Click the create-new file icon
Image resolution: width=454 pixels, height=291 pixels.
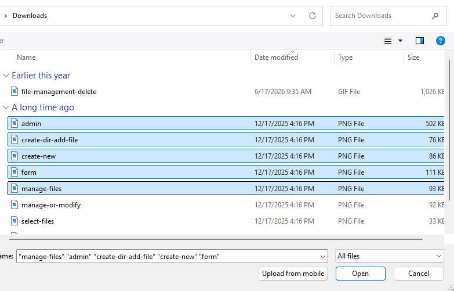[14, 156]
